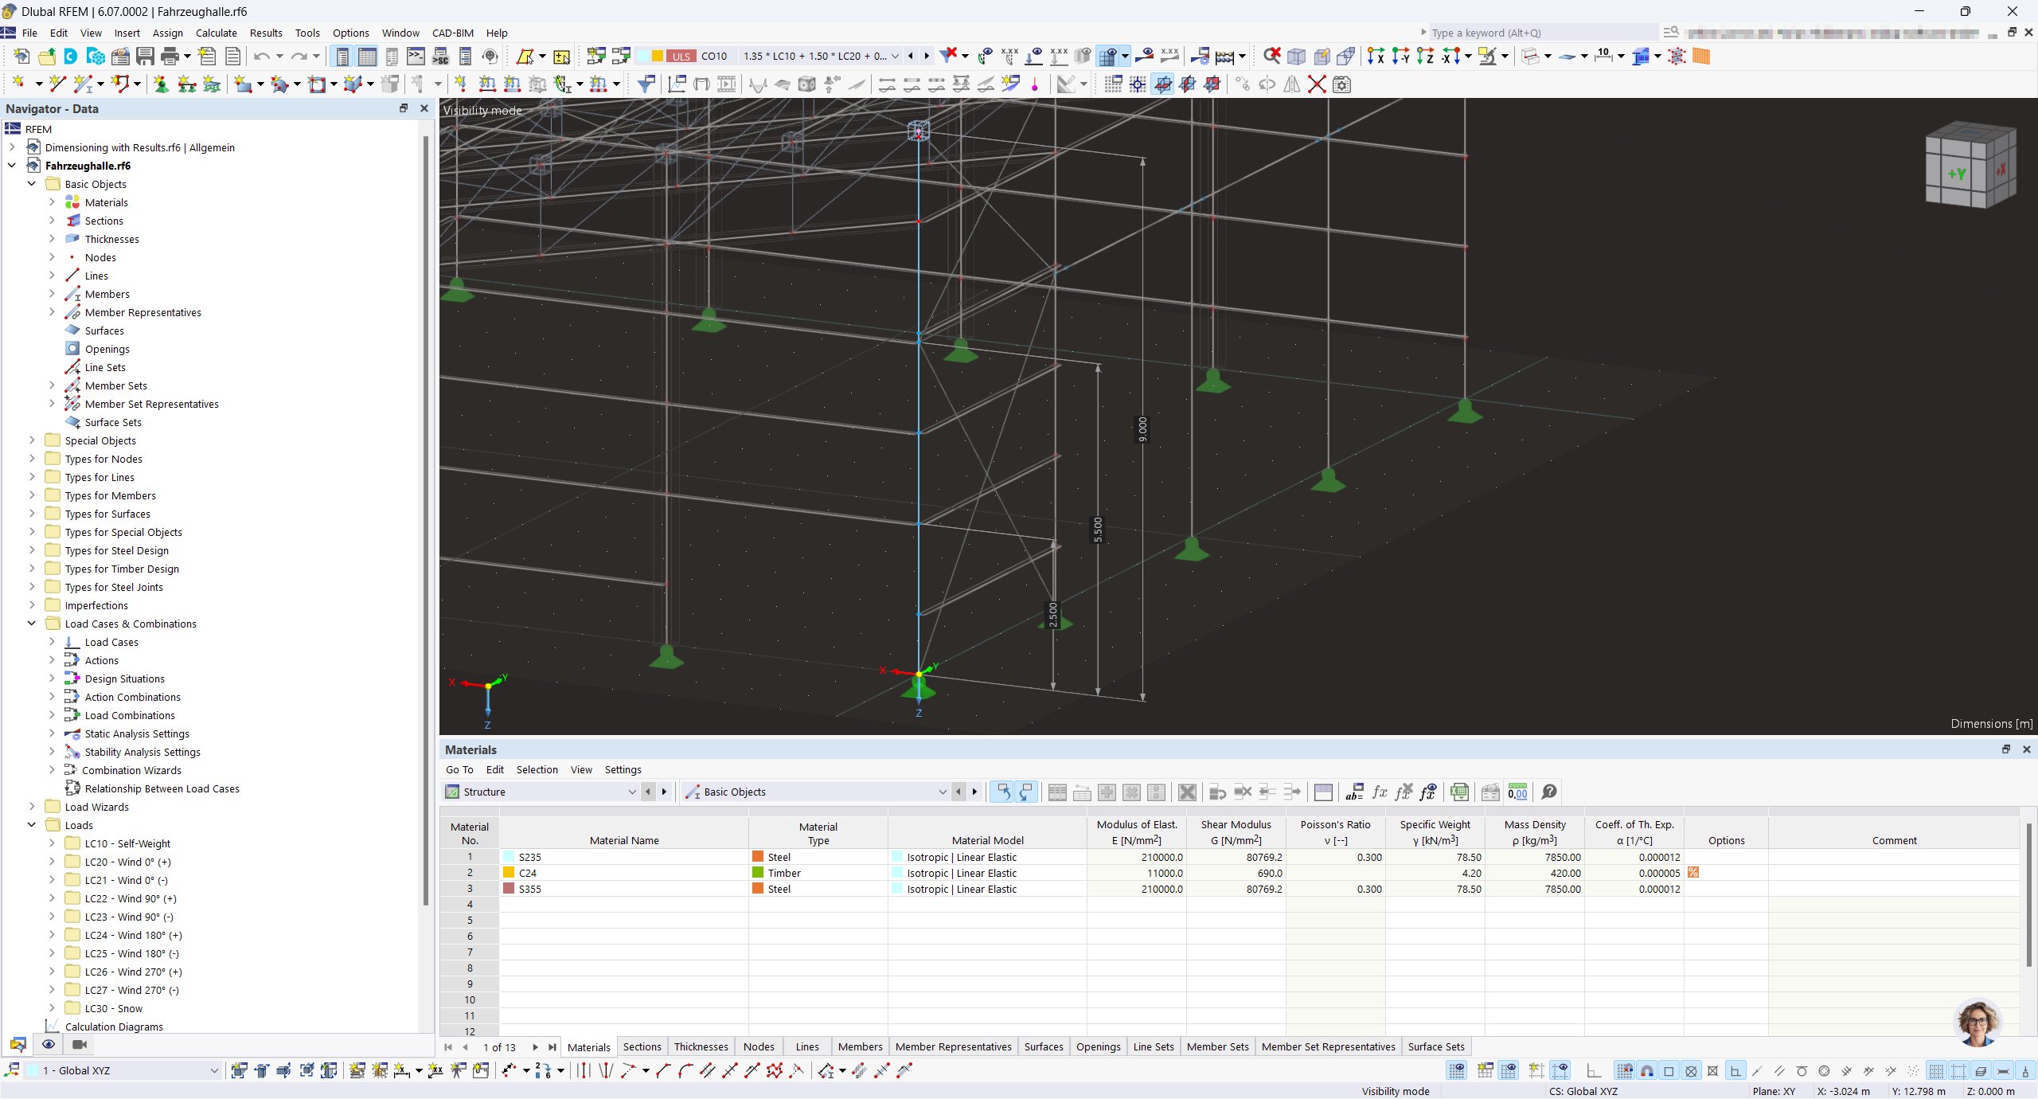The width and height of the screenshot is (2038, 1099).
Task: Switch to the Sections tab
Action: pos(642,1046)
